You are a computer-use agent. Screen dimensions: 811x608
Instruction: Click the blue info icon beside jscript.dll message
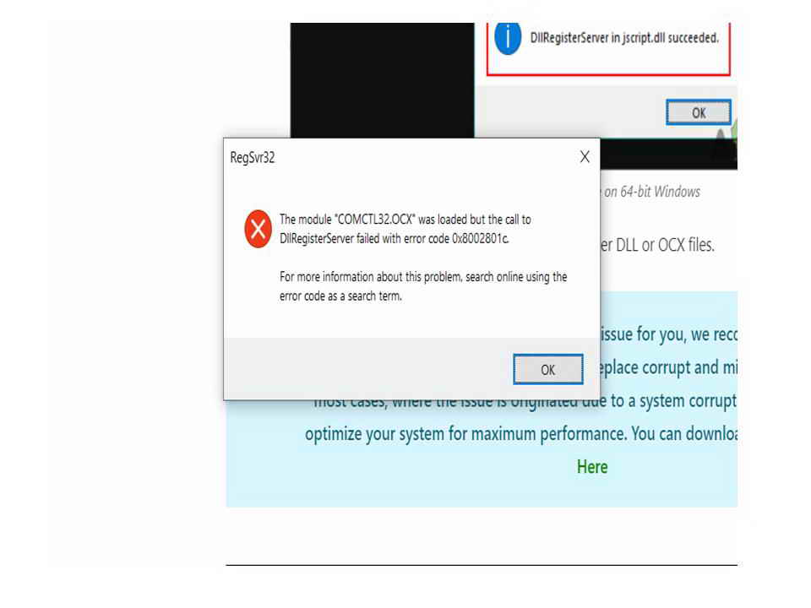pos(508,38)
